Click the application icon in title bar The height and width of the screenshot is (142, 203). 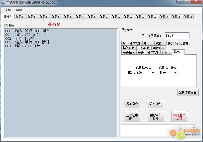3,2
